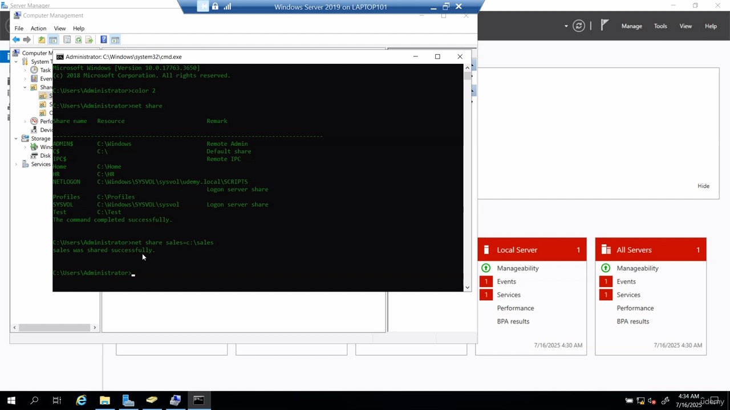Click Services under Local Server
This screenshot has width=730, height=410.
[x=509, y=295]
